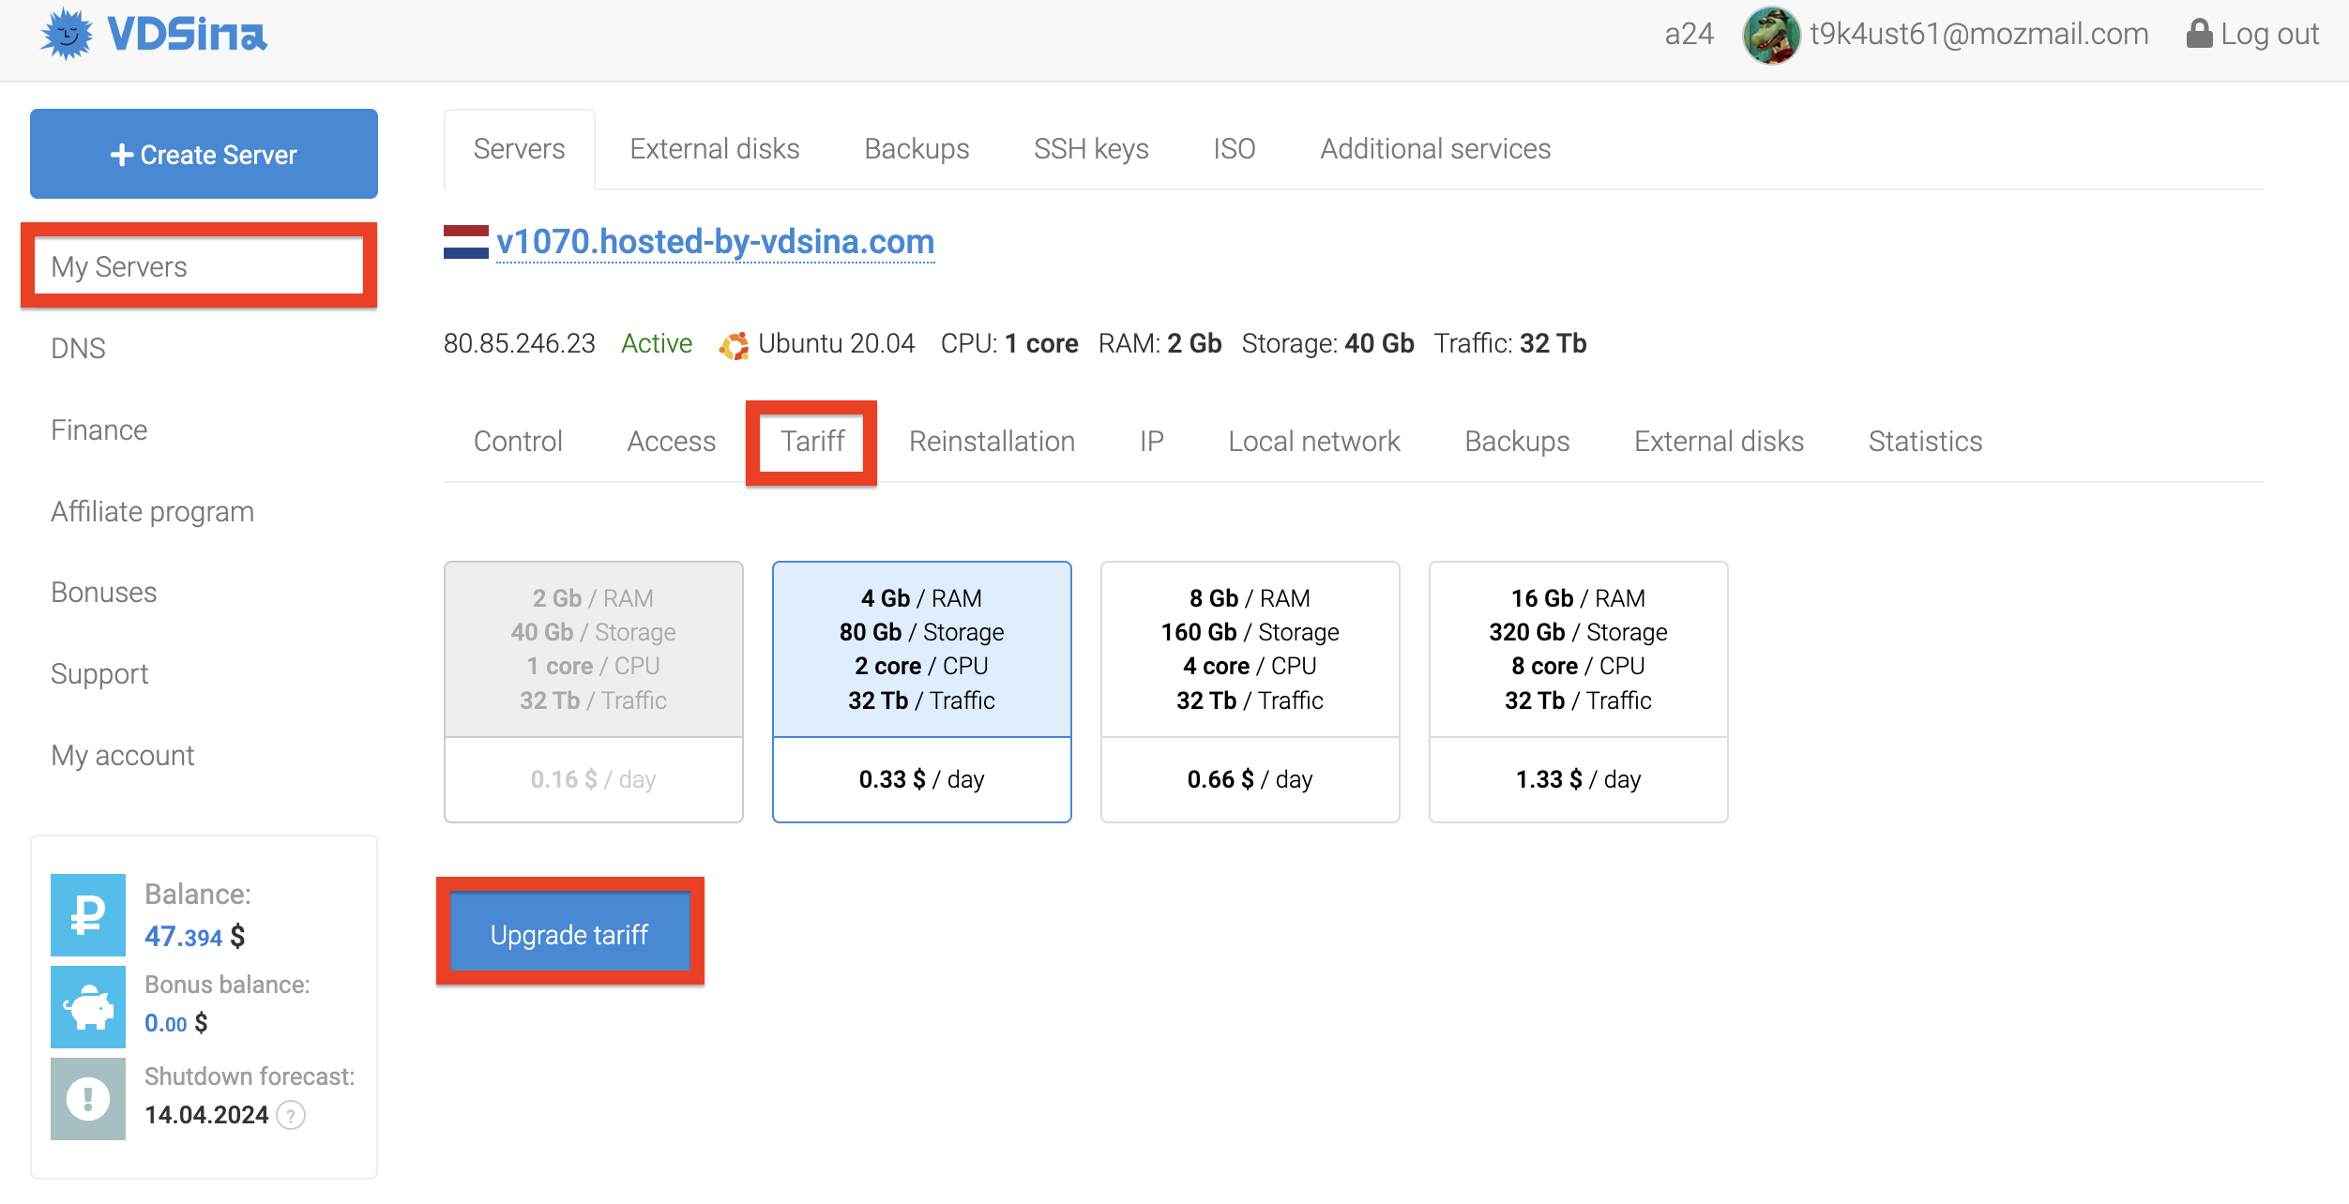Click the shutdown forecast exclamation icon
The height and width of the screenshot is (1204, 2349).
[x=88, y=1099]
